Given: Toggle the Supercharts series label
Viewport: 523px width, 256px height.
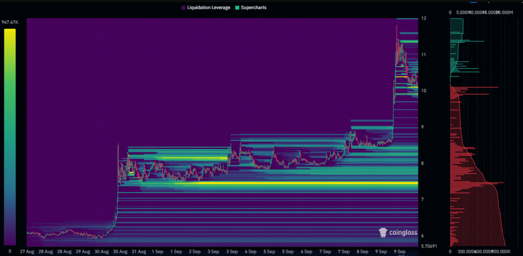Looking at the screenshot, I should 254,8.
